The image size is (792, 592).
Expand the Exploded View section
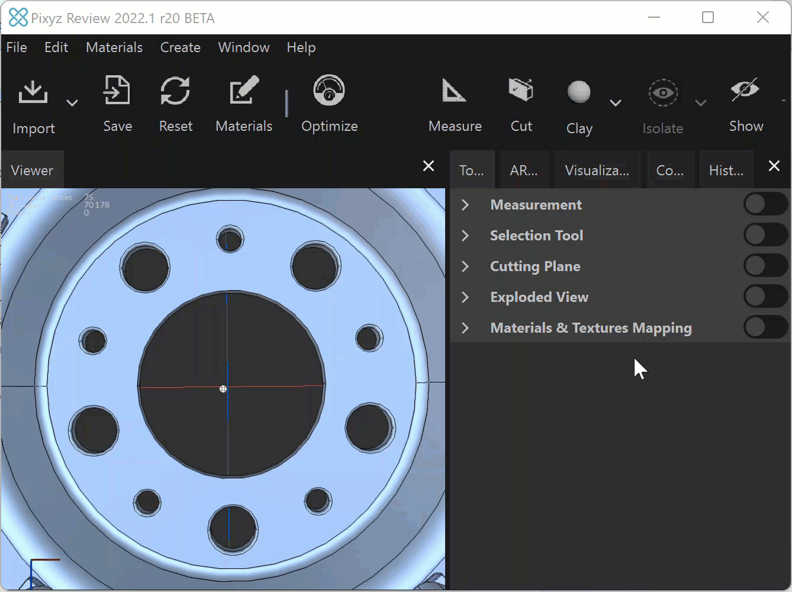click(465, 297)
